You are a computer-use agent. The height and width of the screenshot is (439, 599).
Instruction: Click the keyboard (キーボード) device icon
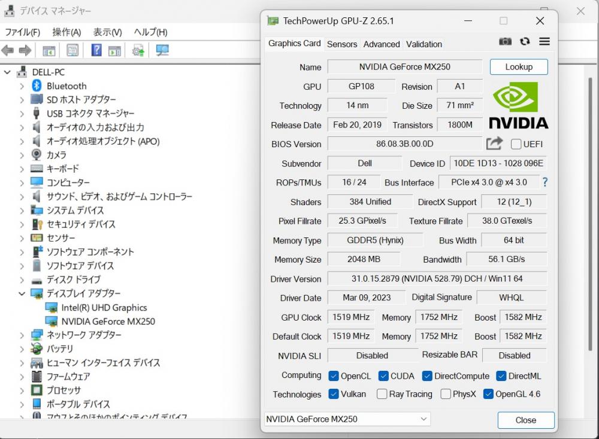[x=37, y=168]
